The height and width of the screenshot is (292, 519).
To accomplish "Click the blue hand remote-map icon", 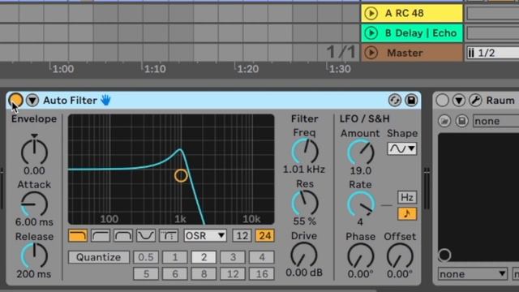I will pyautogui.click(x=106, y=100).
